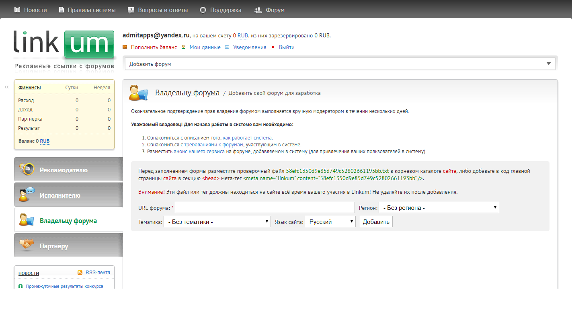Click the orange RSS feed icon
The height and width of the screenshot is (324, 572).
coord(80,273)
